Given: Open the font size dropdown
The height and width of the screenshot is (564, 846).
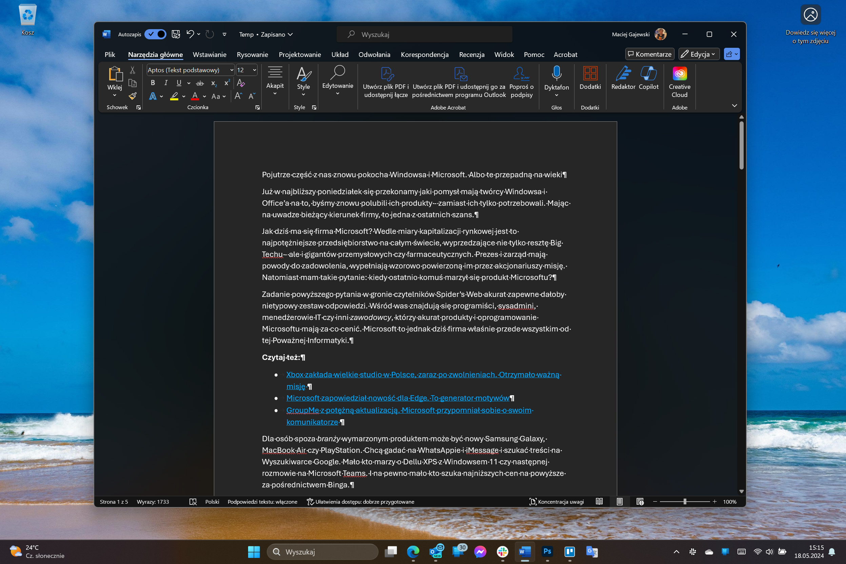Looking at the screenshot, I should [x=254, y=70].
